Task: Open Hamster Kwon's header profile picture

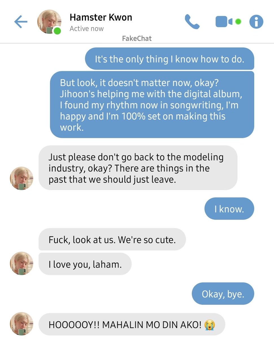Action: coord(49,22)
